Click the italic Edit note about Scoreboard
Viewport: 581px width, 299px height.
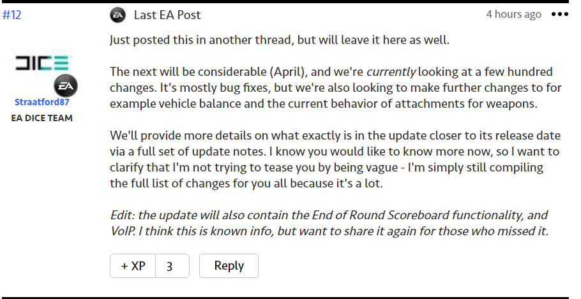[x=329, y=223]
